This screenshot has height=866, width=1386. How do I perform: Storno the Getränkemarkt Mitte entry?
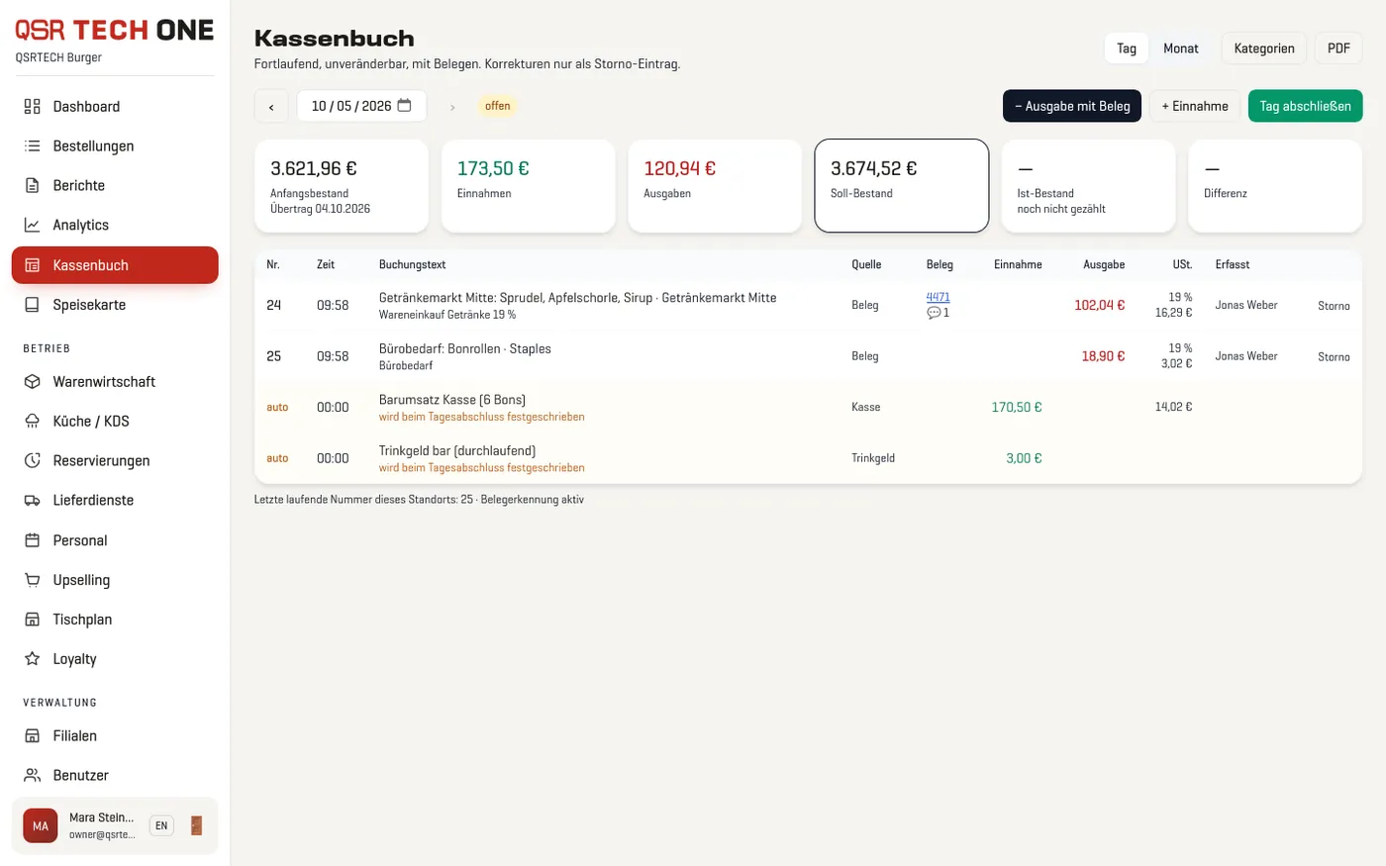(1334, 306)
